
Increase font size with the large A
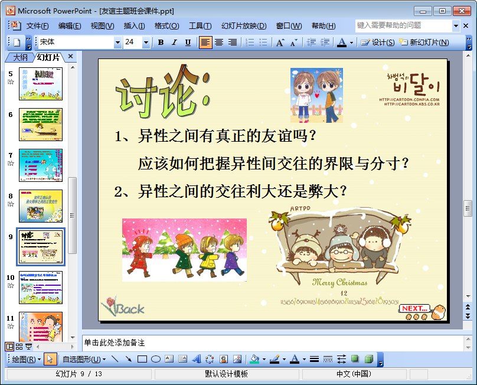point(280,43)
